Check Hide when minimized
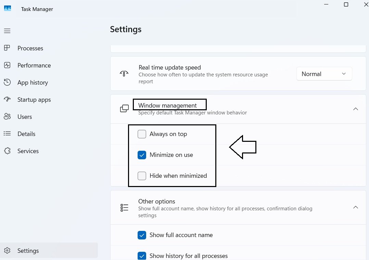The image size is (369, 260). (142, 176)
